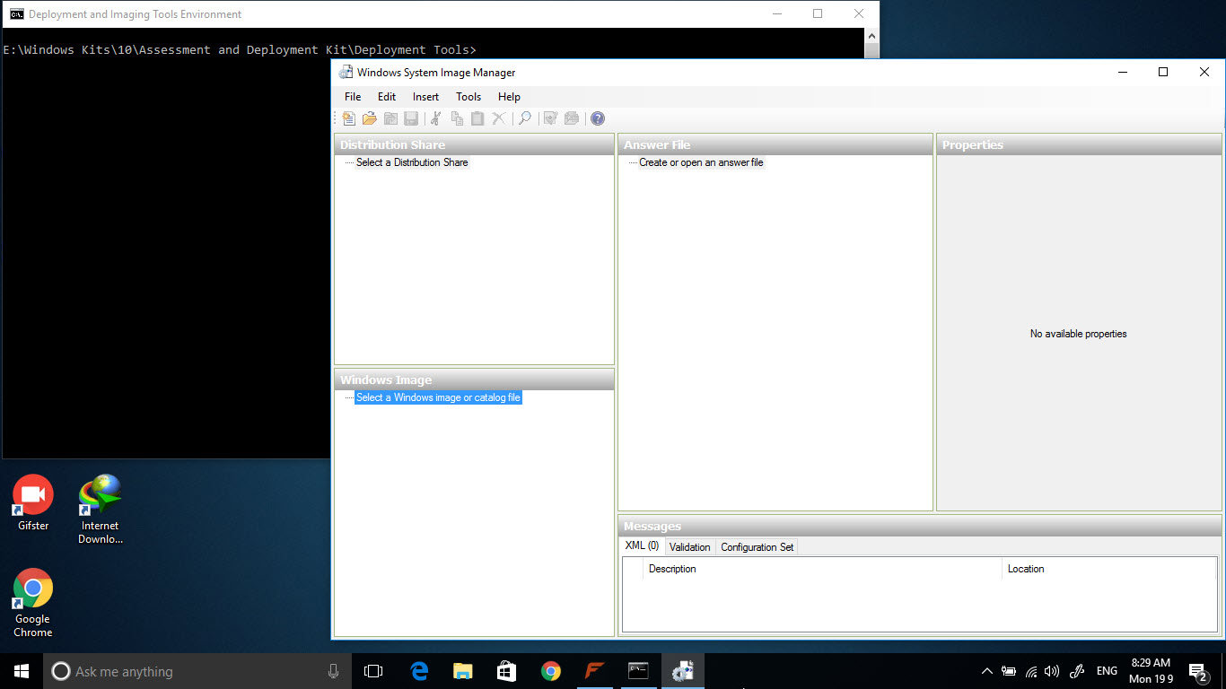
Task: Open an existing answer file
Action: pos(369,118)
